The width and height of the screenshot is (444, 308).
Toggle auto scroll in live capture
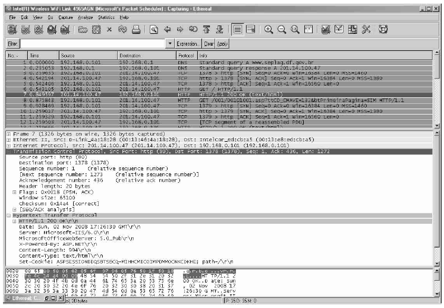point(250,29)
